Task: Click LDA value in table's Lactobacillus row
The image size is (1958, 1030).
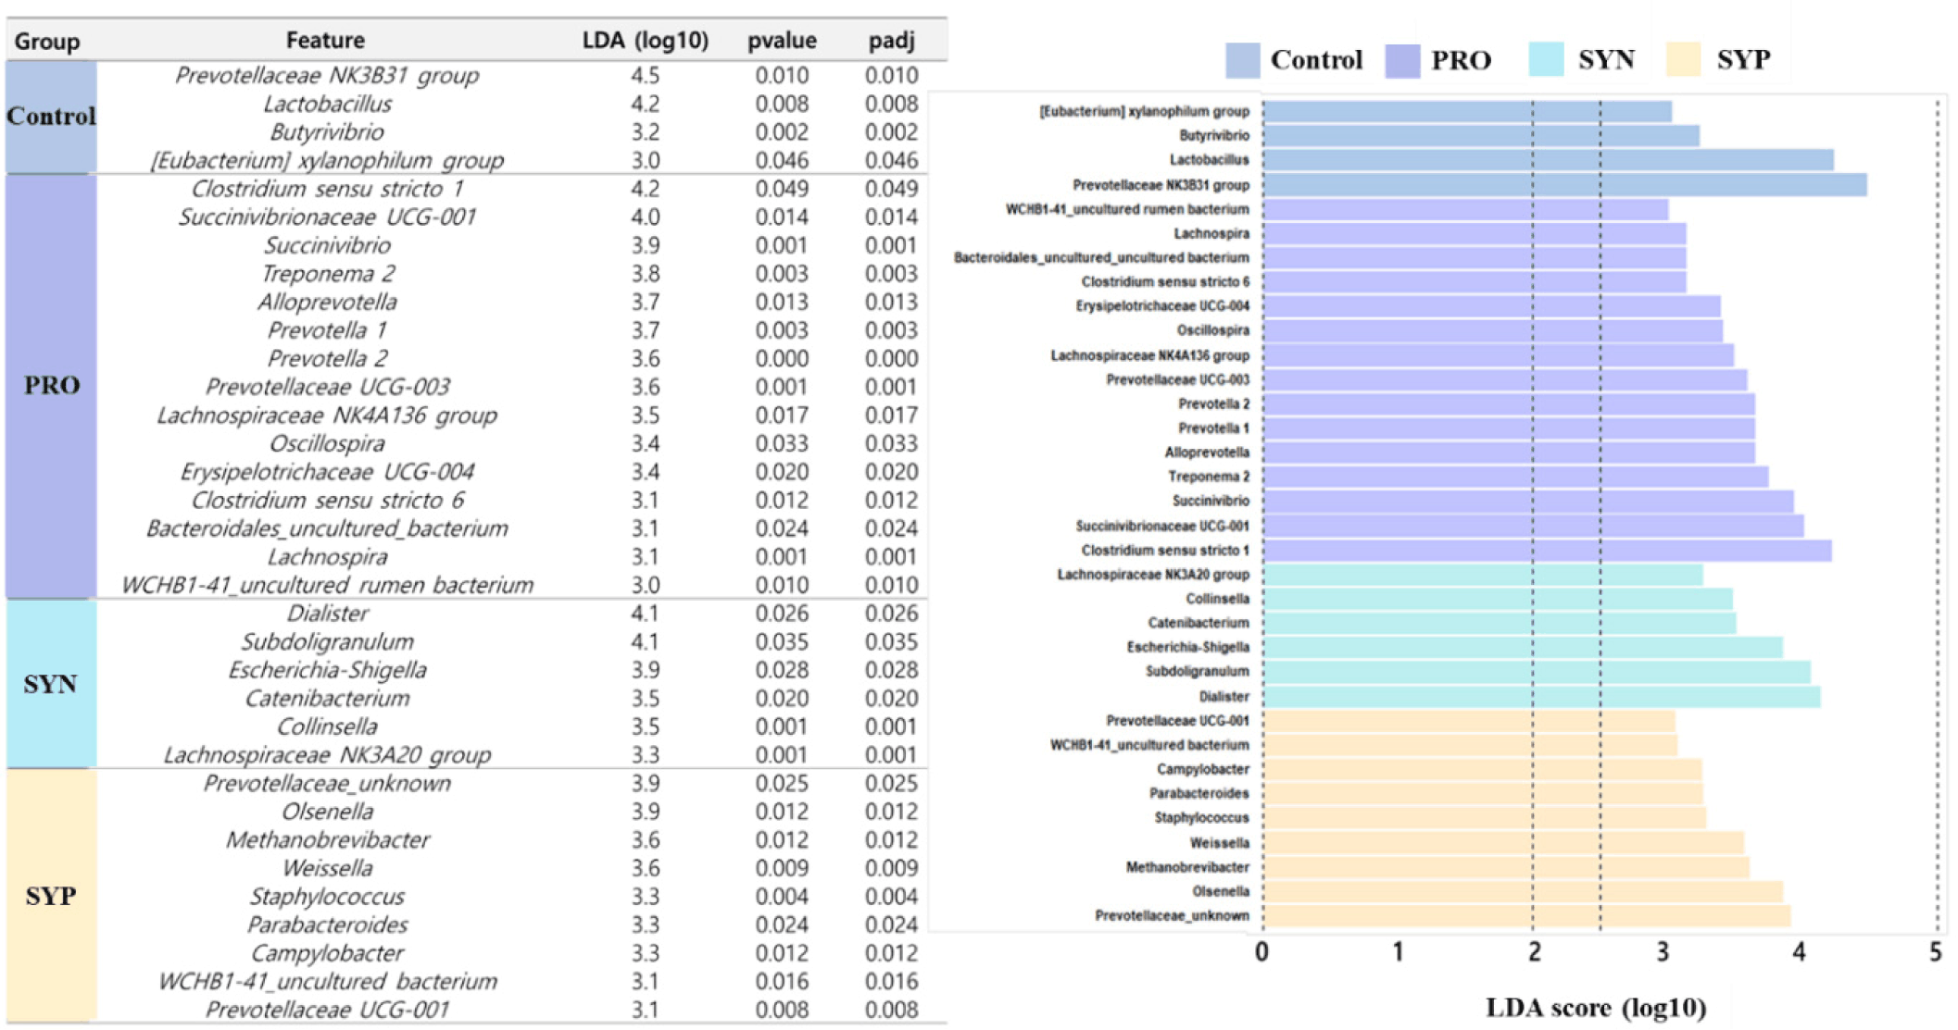Action: point(646,105)
